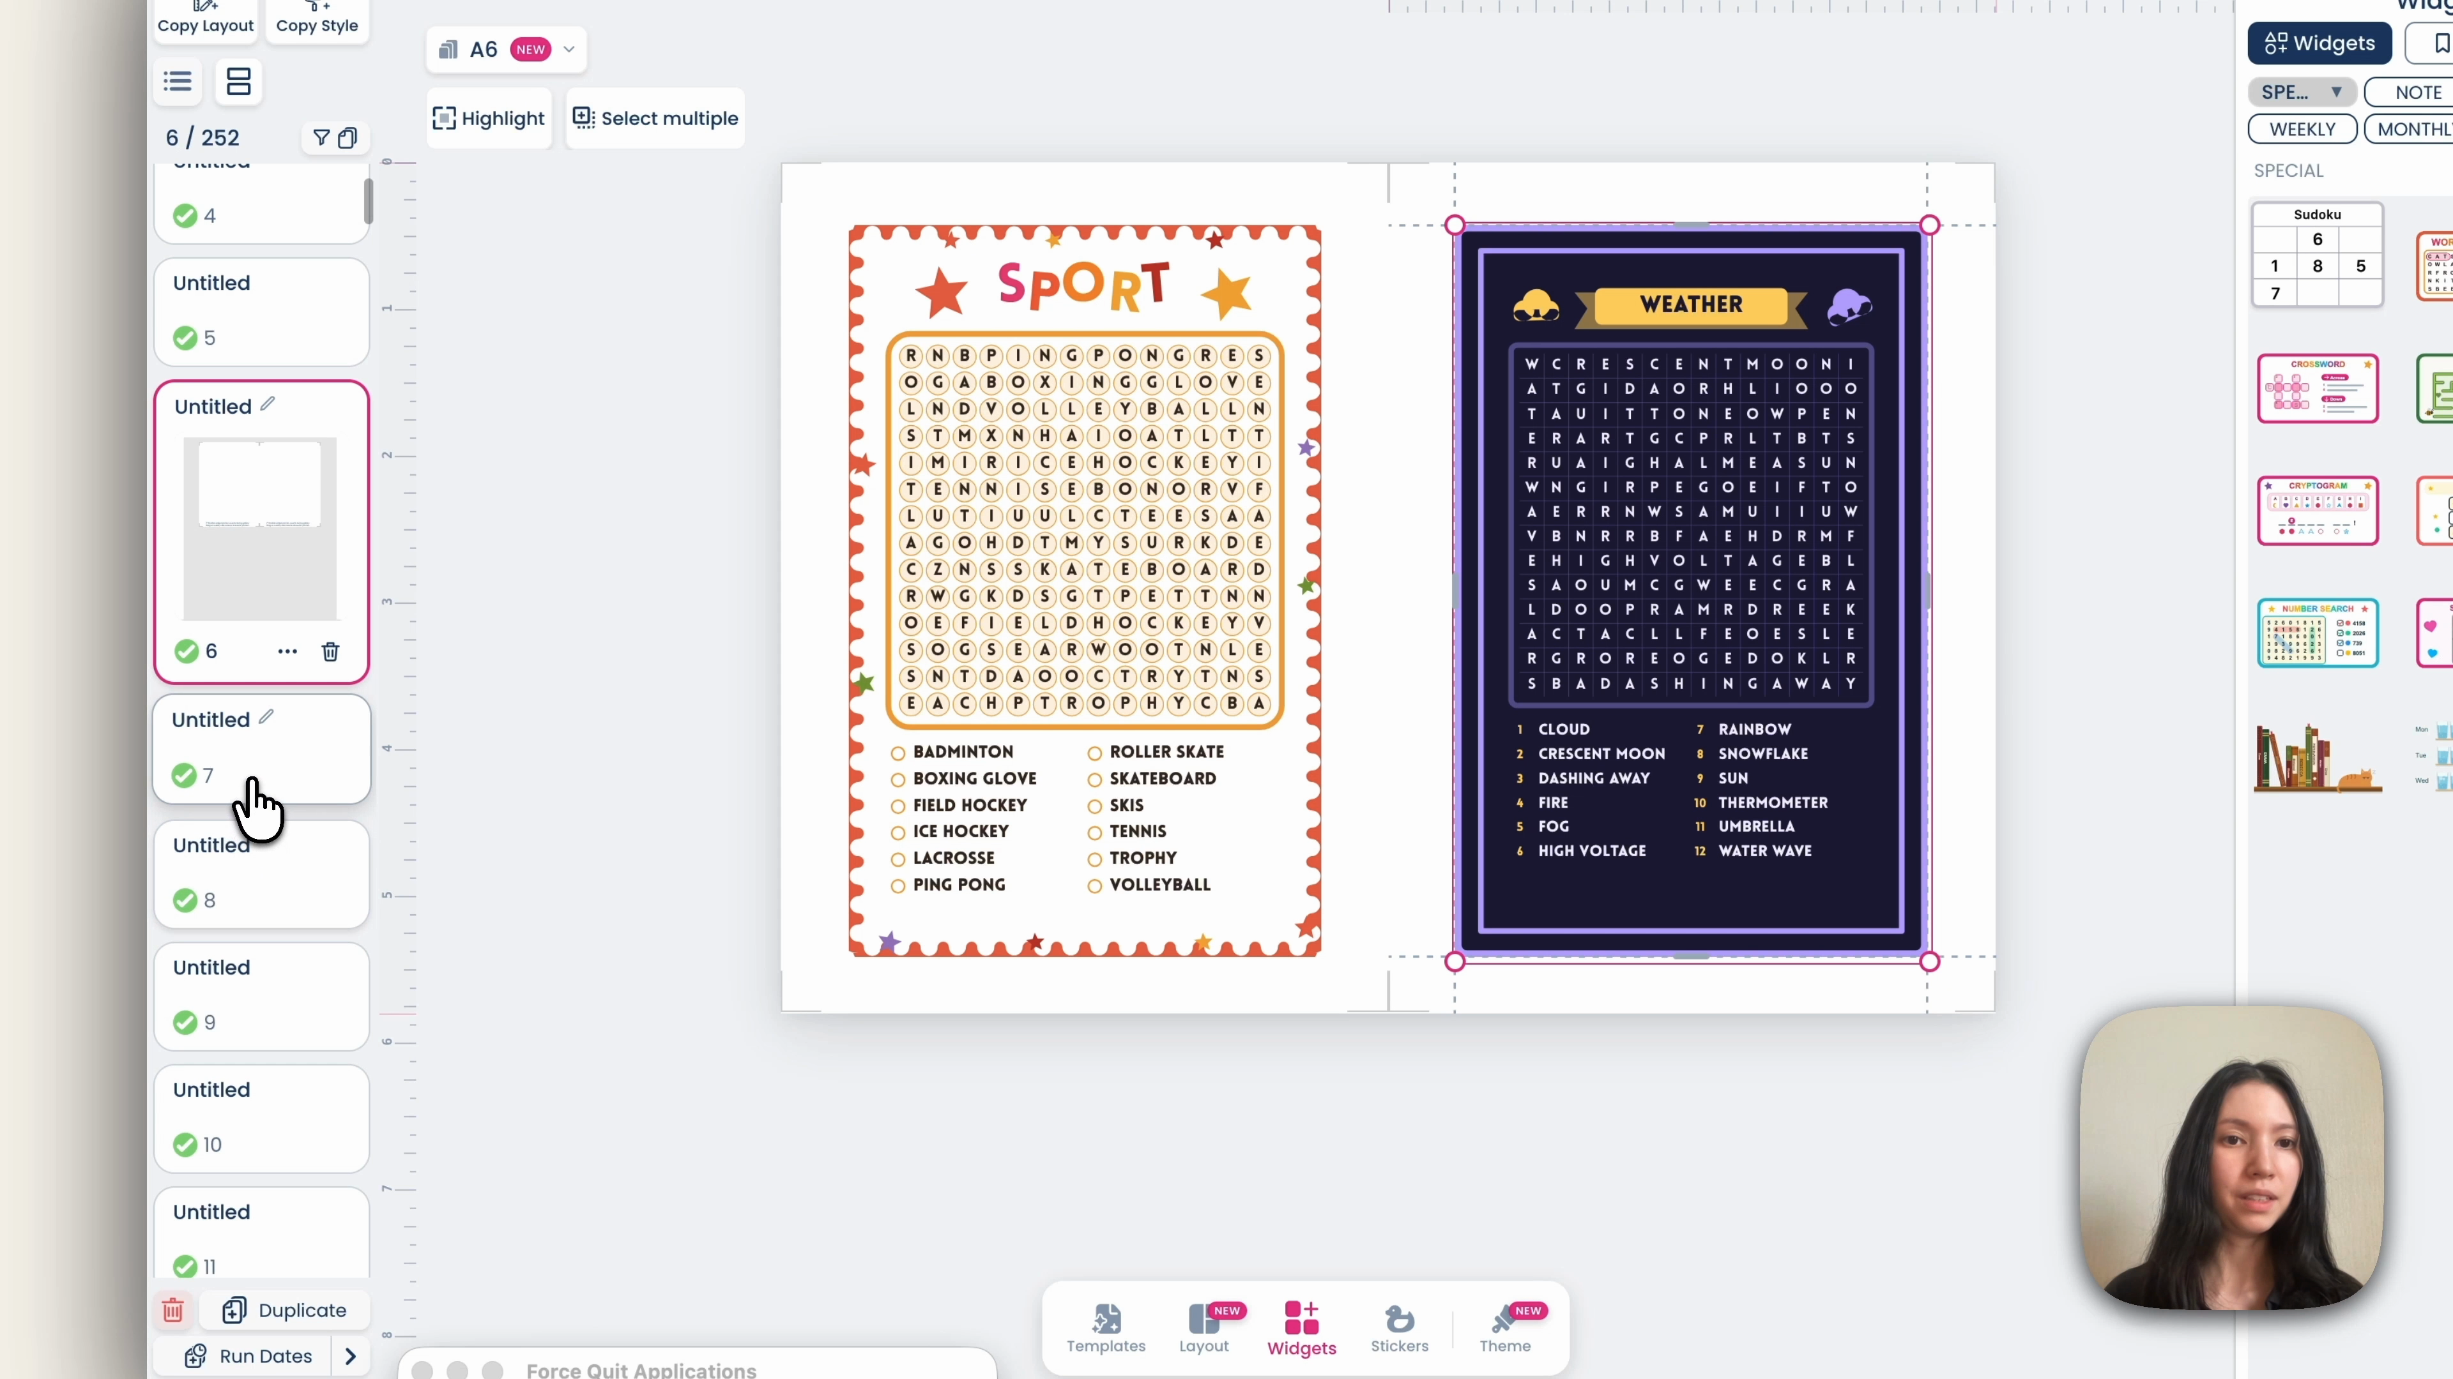Expand A6 page size dropdown chevron

(x=569, y=50)
